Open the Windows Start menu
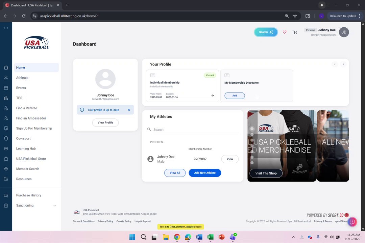 click(132, 237)
